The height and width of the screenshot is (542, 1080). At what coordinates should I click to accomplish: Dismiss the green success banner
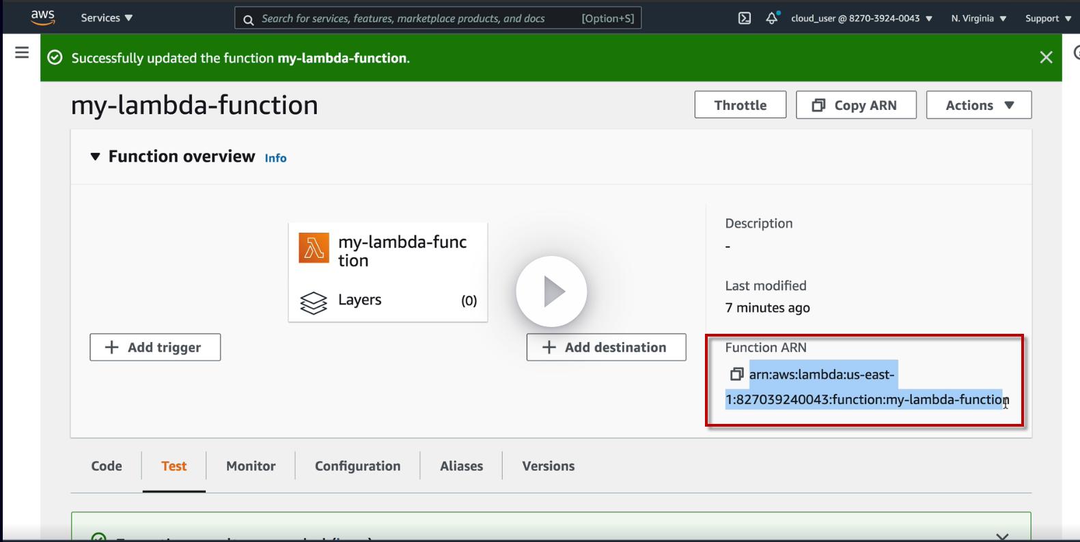click(x=1046, y=57)
